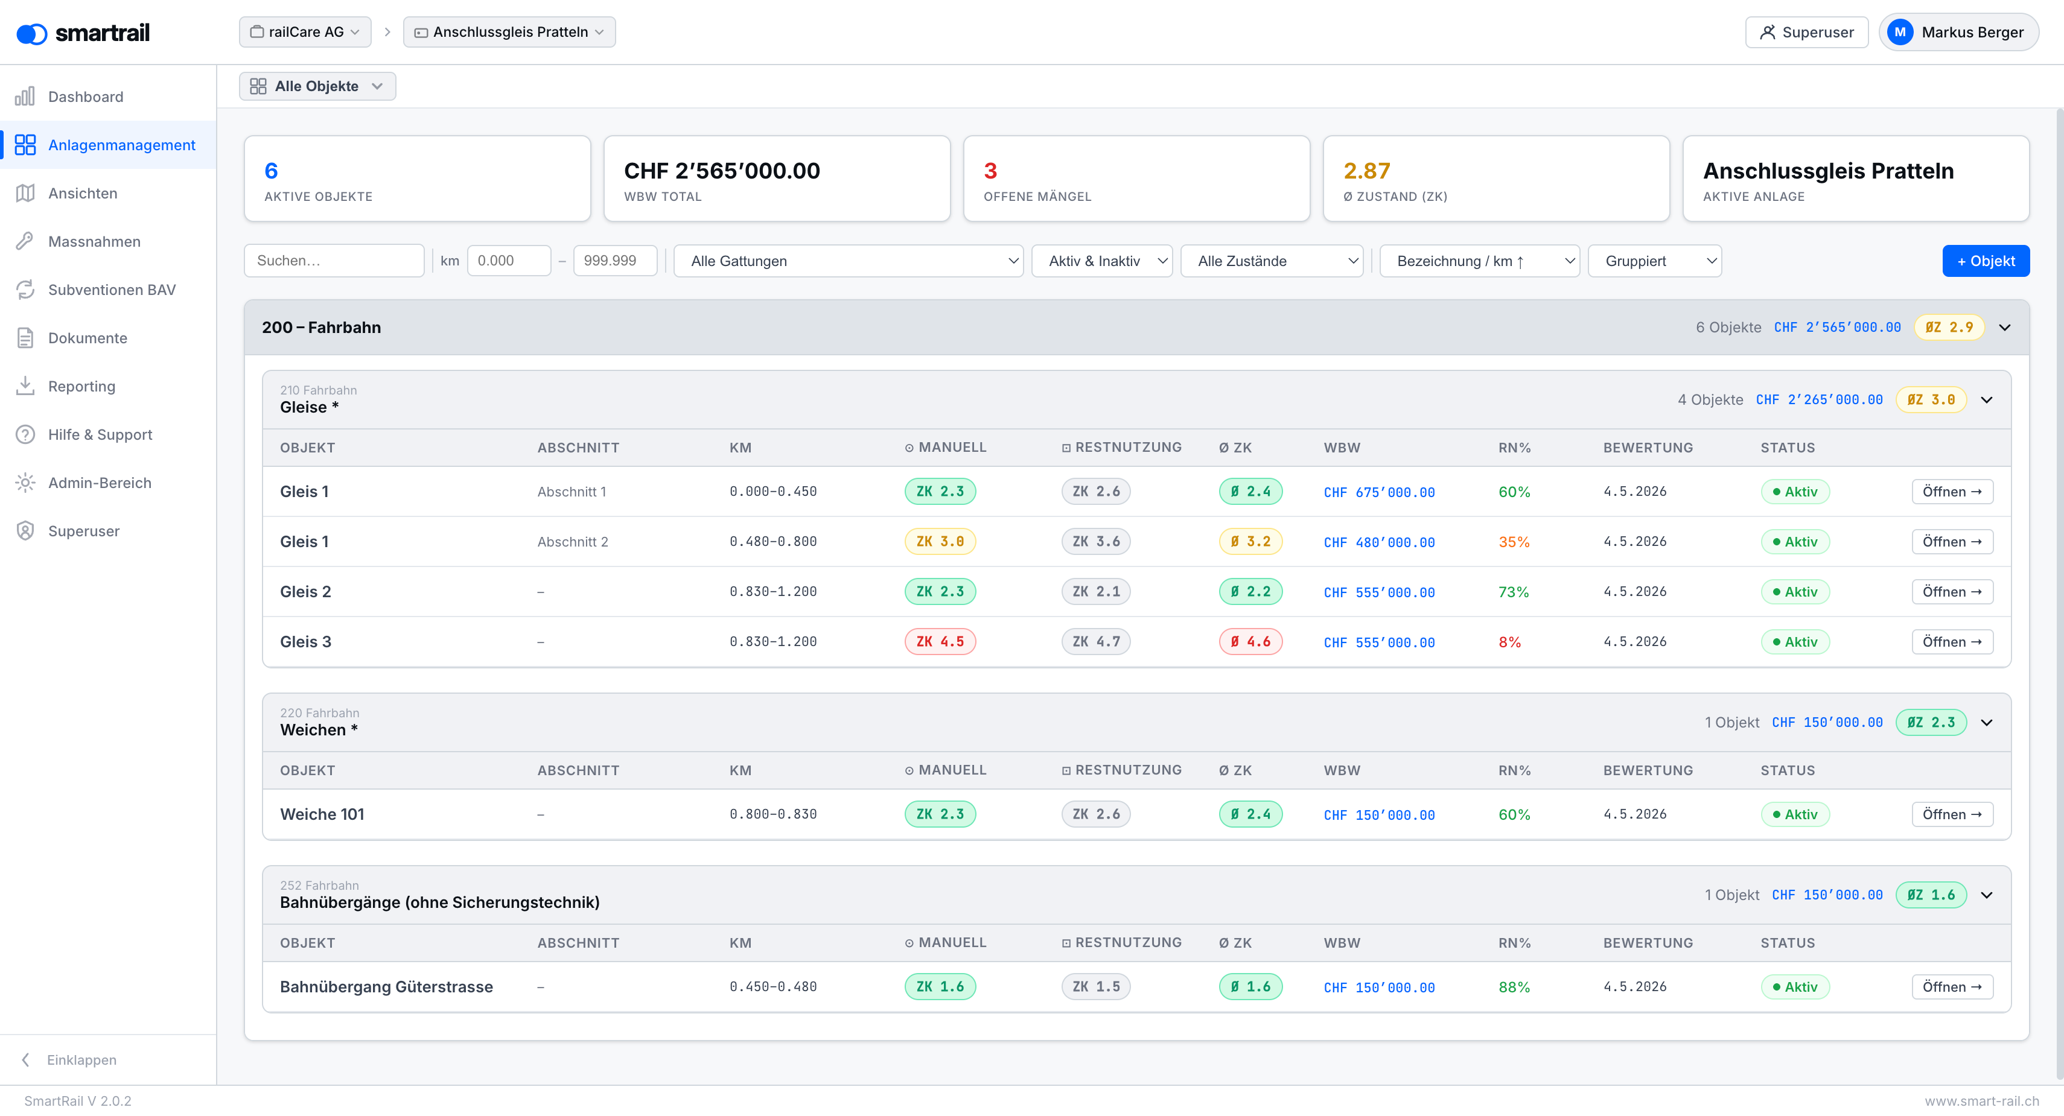The width and height of the screenshot is (2064, 1116).
Task: Click the Reporting download icon
Action: click(x=25, y=386)
